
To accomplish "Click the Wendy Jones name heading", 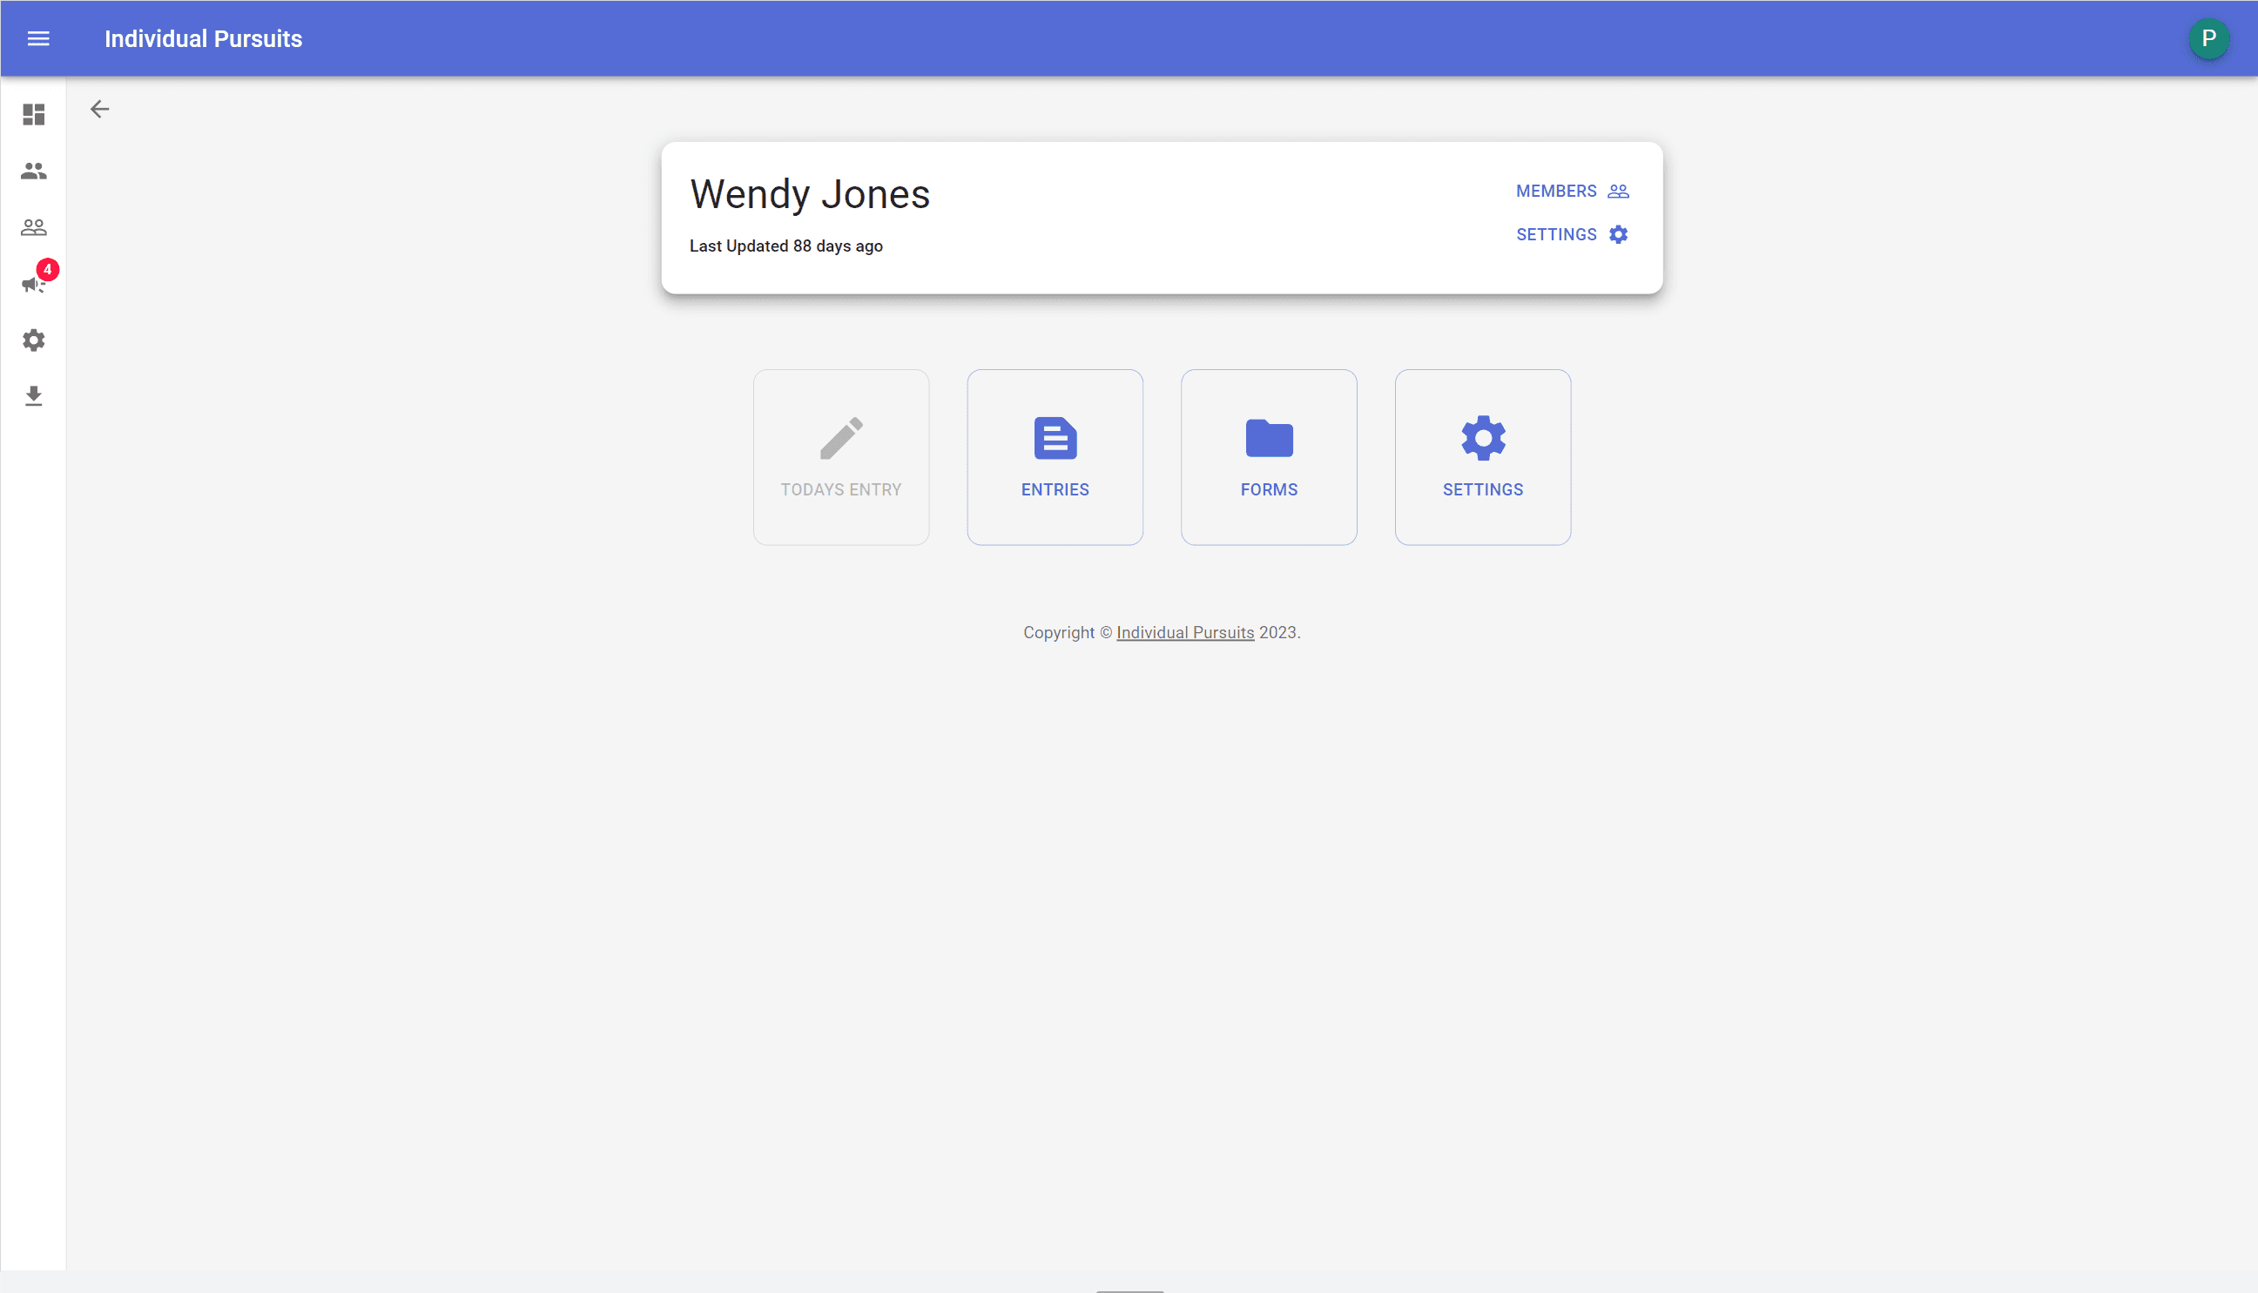I will pos(810,194).
